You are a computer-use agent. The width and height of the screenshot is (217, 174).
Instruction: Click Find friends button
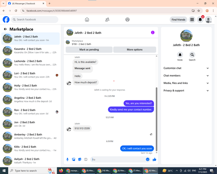coord(178,20)
